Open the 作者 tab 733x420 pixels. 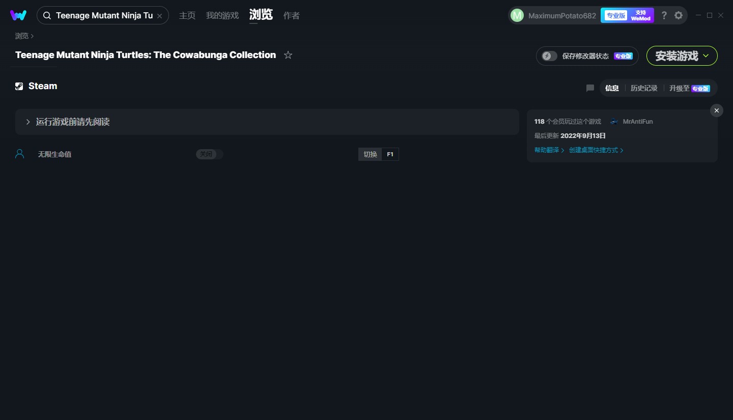point(292,15)
